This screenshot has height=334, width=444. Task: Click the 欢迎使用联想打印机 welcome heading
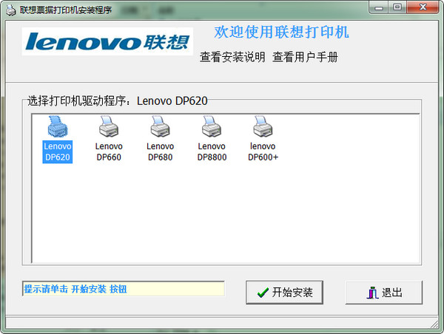[x=281, y=32]
